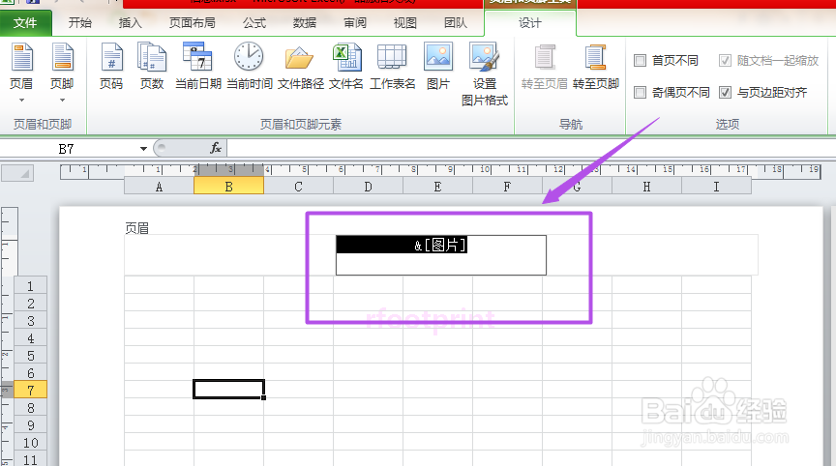The width and height of the screenshot is (836, 466).
Task: Uncheck 与页边距对齐 checkbox
Action: click(725, 93)
